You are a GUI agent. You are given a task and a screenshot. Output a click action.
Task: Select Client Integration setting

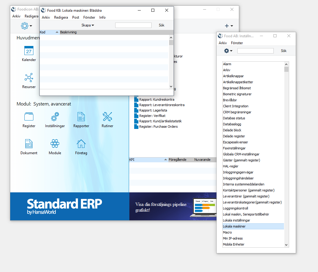click(x=253, y=106)
